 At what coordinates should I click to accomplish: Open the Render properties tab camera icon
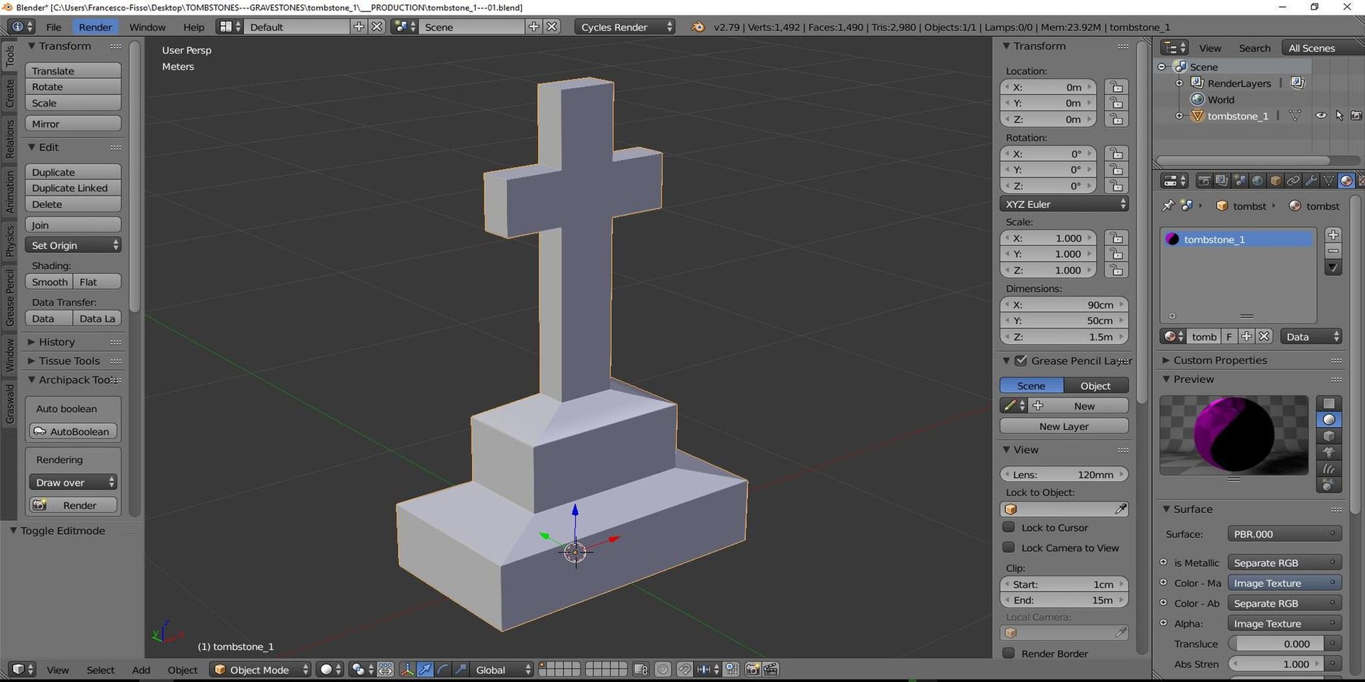coord(1204,180)
